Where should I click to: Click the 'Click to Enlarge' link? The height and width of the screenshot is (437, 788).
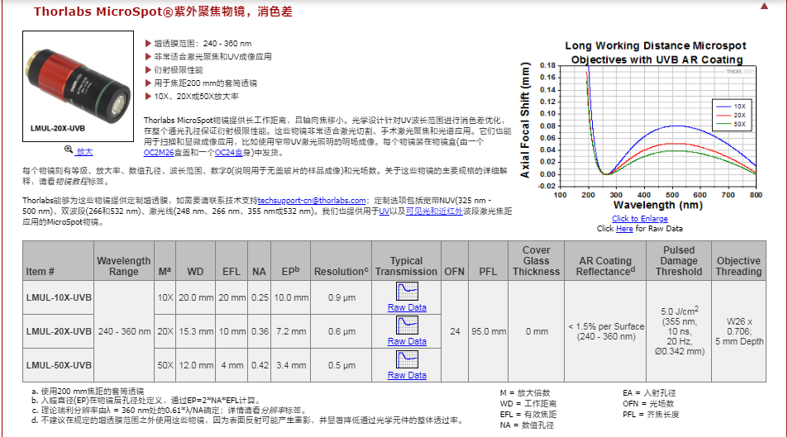click(x=639, y=219)
